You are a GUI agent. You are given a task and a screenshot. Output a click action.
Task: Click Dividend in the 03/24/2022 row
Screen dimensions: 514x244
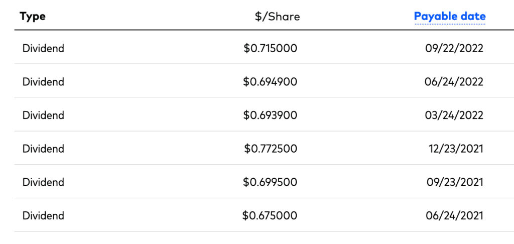coord(43,115)
